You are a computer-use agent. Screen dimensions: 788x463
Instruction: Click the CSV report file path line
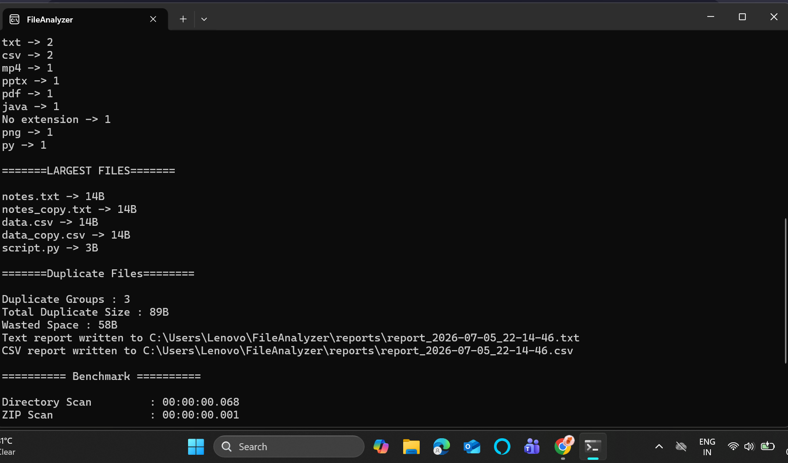(287, 351)
